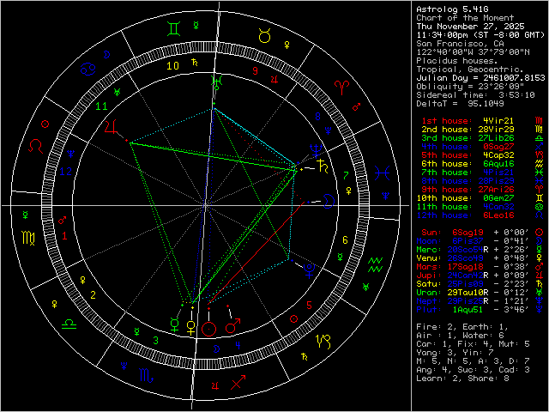Image resolution: width=549 pixels, height=412 pixels.
Task: Click the 'Placidus houses.' line
Action: tap(457, 61)
